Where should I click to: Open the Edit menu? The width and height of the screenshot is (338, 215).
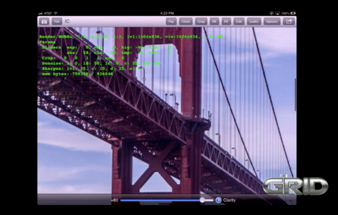pyautogui.click(x=239, y=21)
